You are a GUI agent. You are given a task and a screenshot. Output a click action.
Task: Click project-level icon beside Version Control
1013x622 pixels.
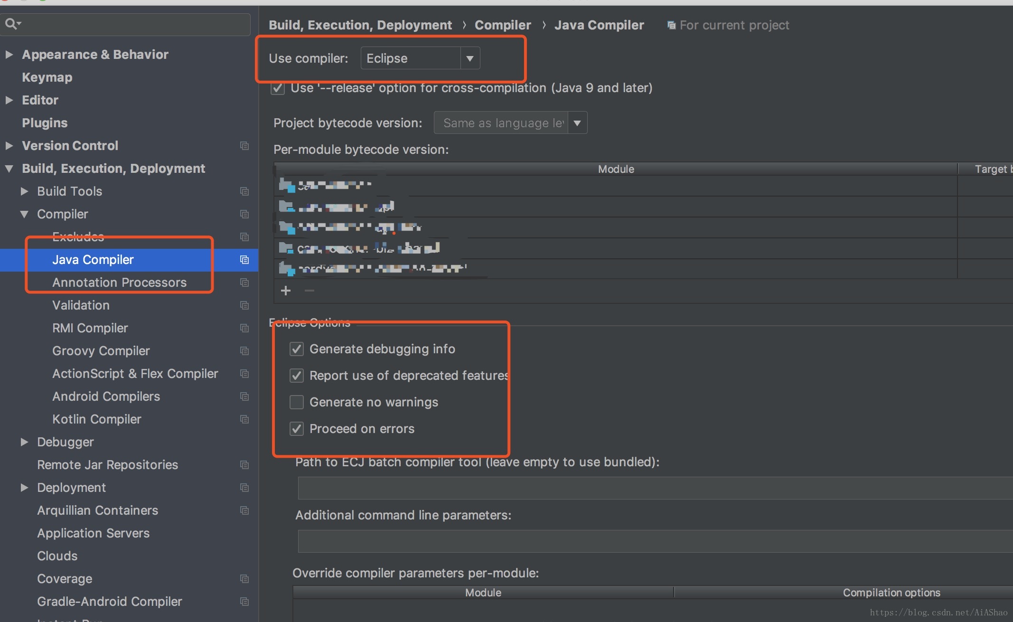[244, 146]
